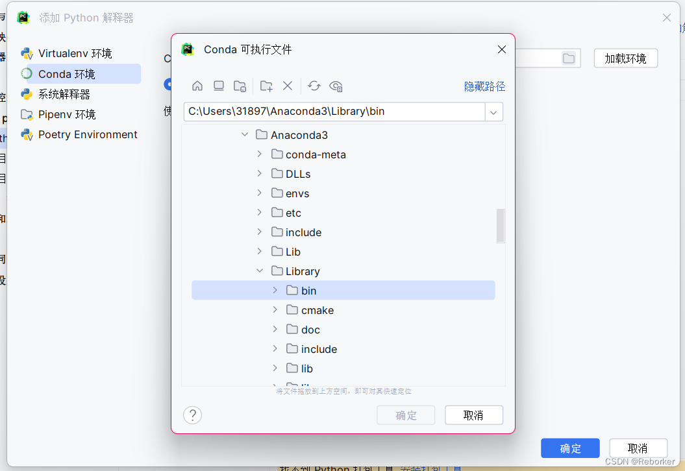Select the Anaconda3 folder row
Image resolution: width=685 pixels, height=471 pixels.
click(343, 135)
